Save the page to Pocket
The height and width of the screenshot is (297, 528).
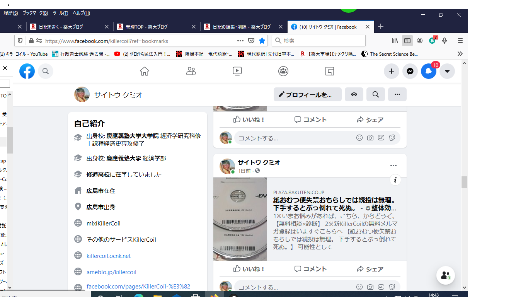(251, 41)
